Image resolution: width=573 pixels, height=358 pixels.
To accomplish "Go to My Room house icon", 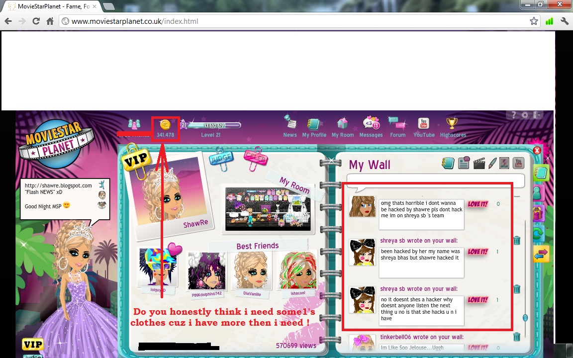I will [342, 123].
